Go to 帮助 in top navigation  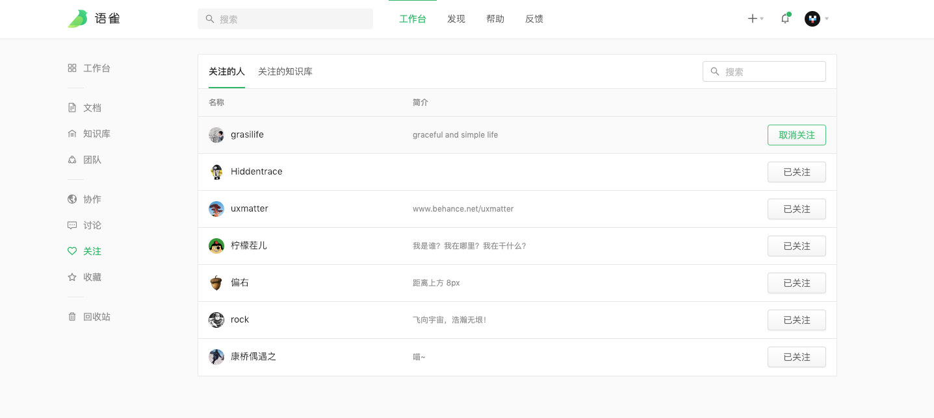click(x=495, y=19)
